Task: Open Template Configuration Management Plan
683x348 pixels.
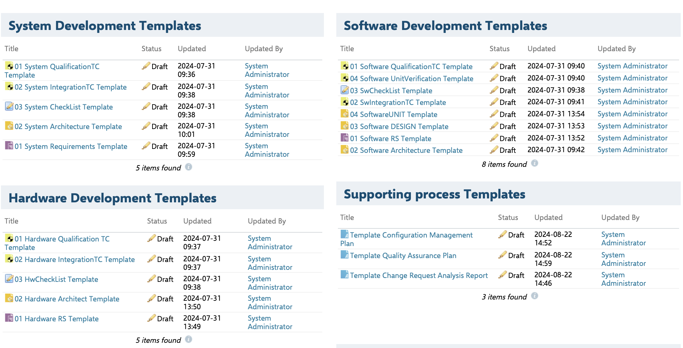Action: [x=406, y=239]
